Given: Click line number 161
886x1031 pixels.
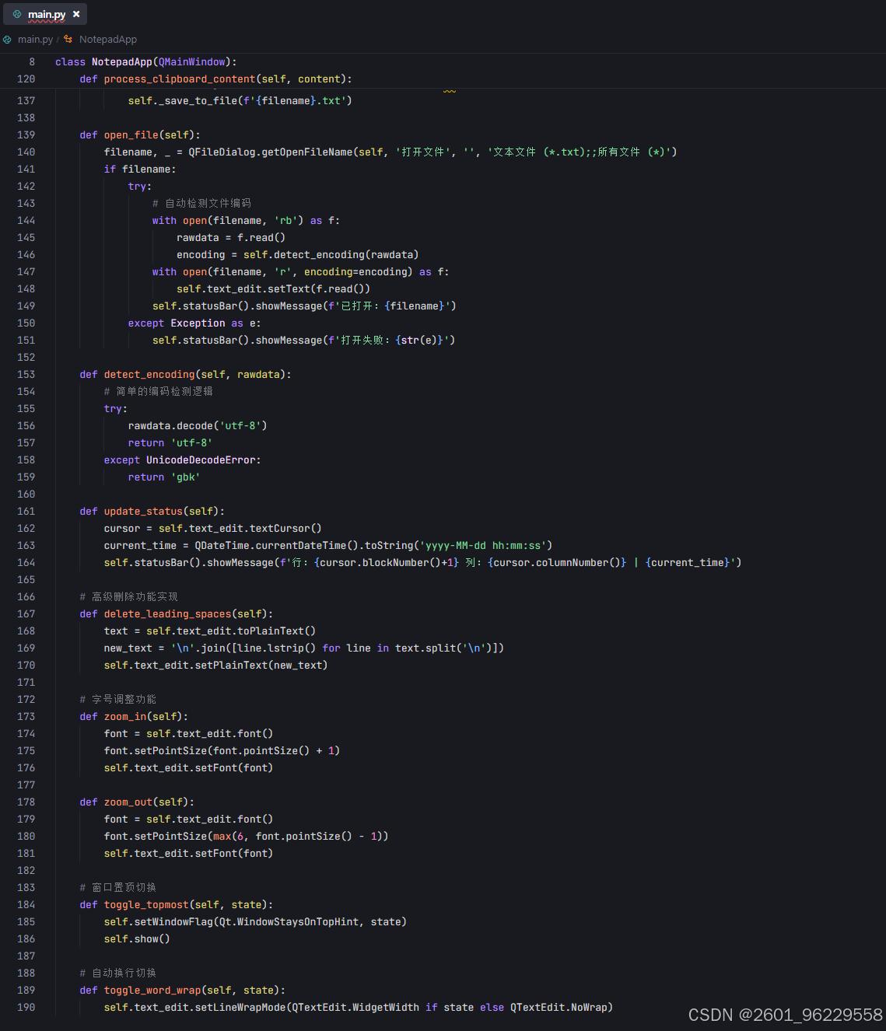Looking at the screenshot, I should click(26, 511).
